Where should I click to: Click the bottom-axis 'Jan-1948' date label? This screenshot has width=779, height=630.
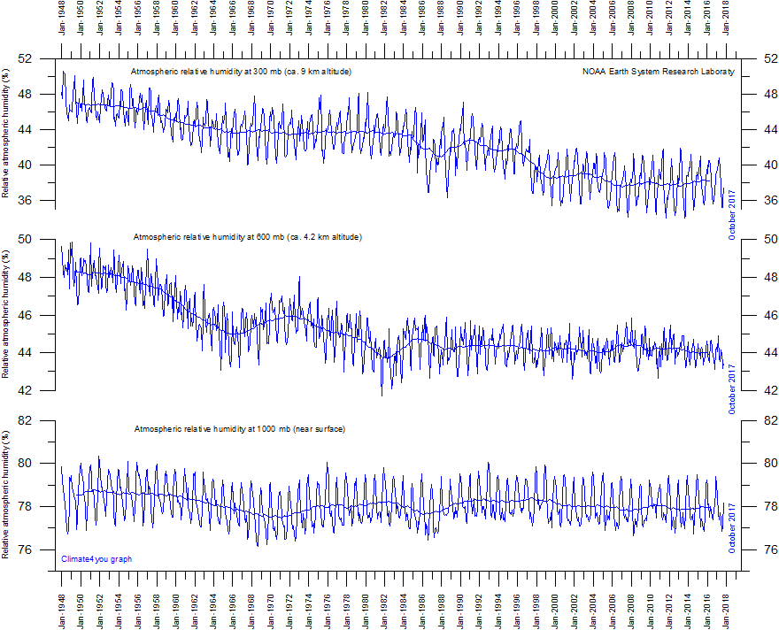pyautogui.click(x=62, y=611)
